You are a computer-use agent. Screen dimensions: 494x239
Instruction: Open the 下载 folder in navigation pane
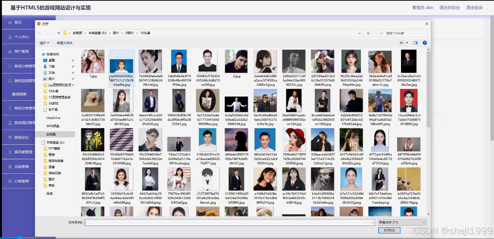[x=51, y=66]
